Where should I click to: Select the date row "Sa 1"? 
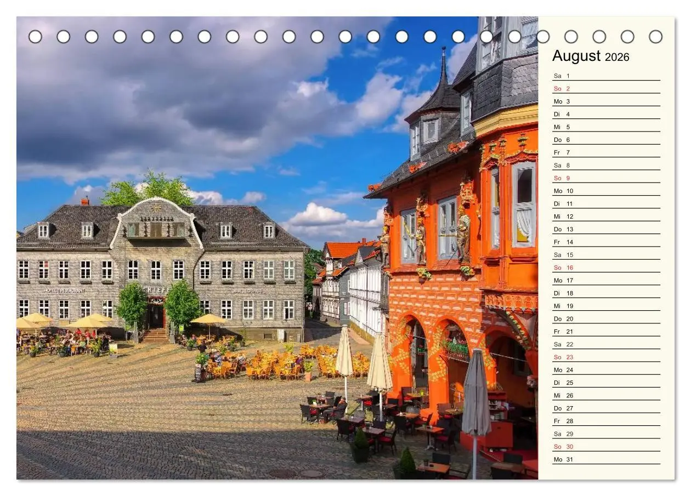(x=606, y=75)
